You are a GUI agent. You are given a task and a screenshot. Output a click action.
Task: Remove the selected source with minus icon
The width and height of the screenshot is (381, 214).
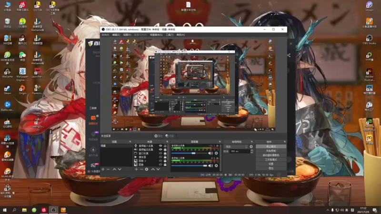coord(141,169)
